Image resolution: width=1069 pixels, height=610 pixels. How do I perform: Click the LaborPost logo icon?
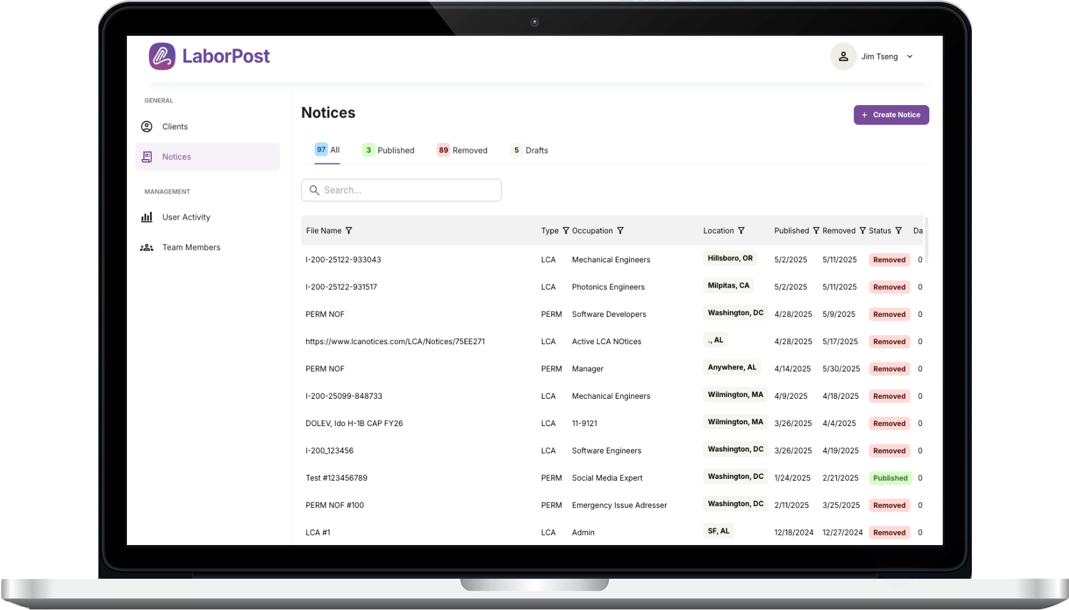pyautogui.click(x=162, y=56)
